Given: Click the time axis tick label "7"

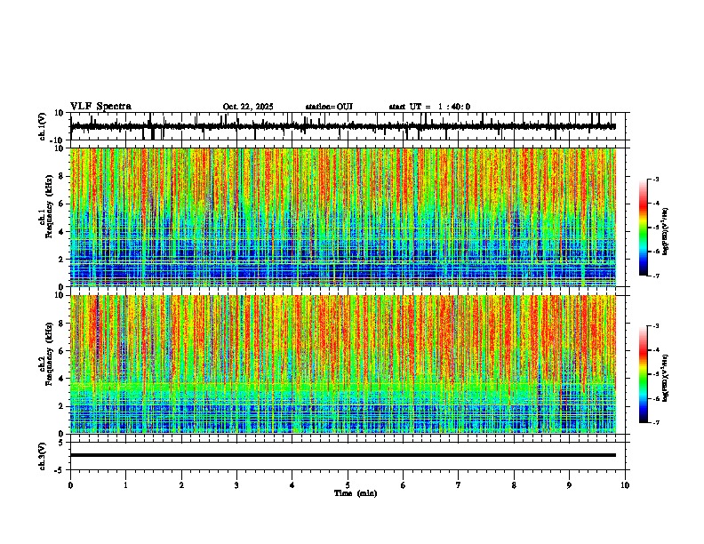Looking at the screenshot, I should (459, 485).
